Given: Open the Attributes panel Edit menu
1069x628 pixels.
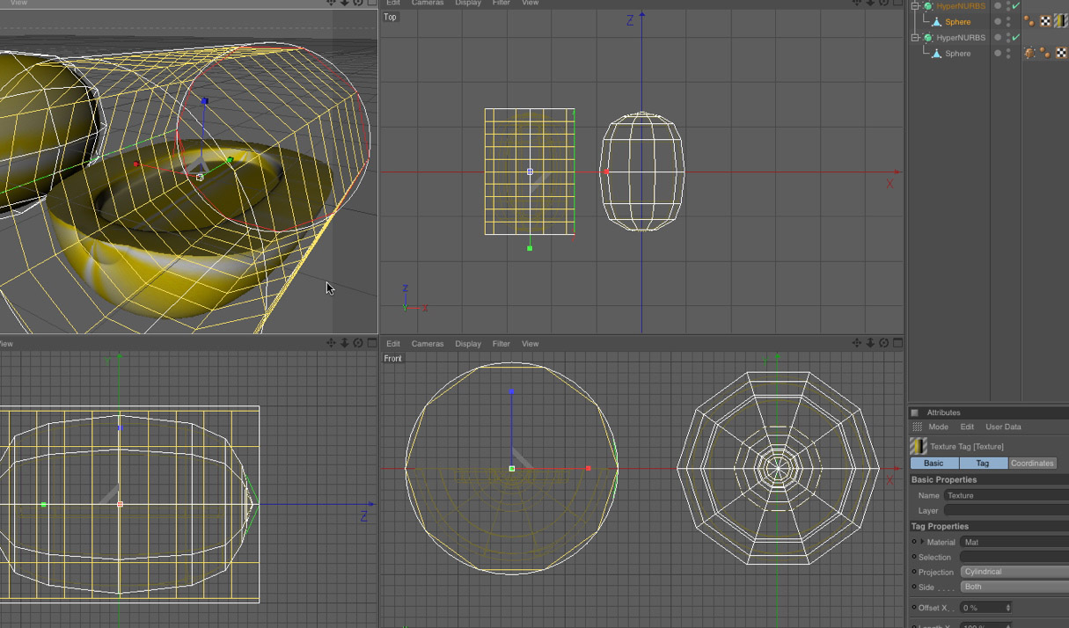Looking at the screenshot, I should click(x=967, y=427).
